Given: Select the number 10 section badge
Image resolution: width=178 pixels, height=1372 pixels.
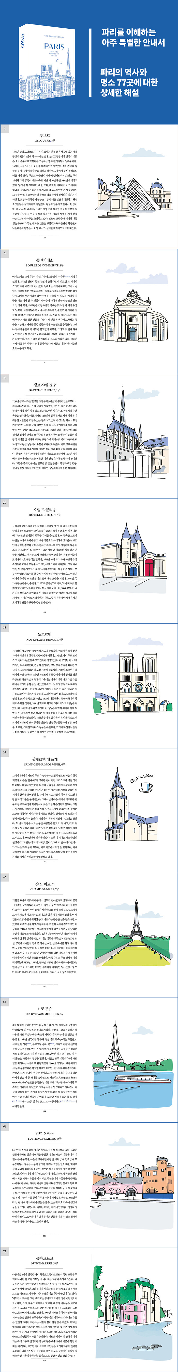Looking at the screenshot, I should coord(5,378).
